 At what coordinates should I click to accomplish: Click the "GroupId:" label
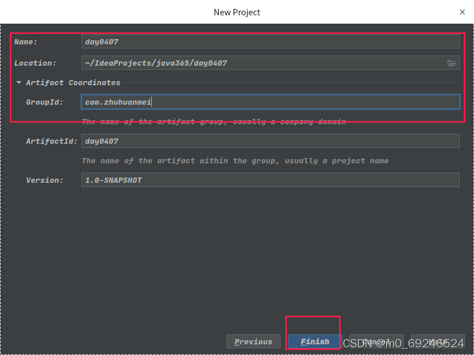[x=44, y=102]
